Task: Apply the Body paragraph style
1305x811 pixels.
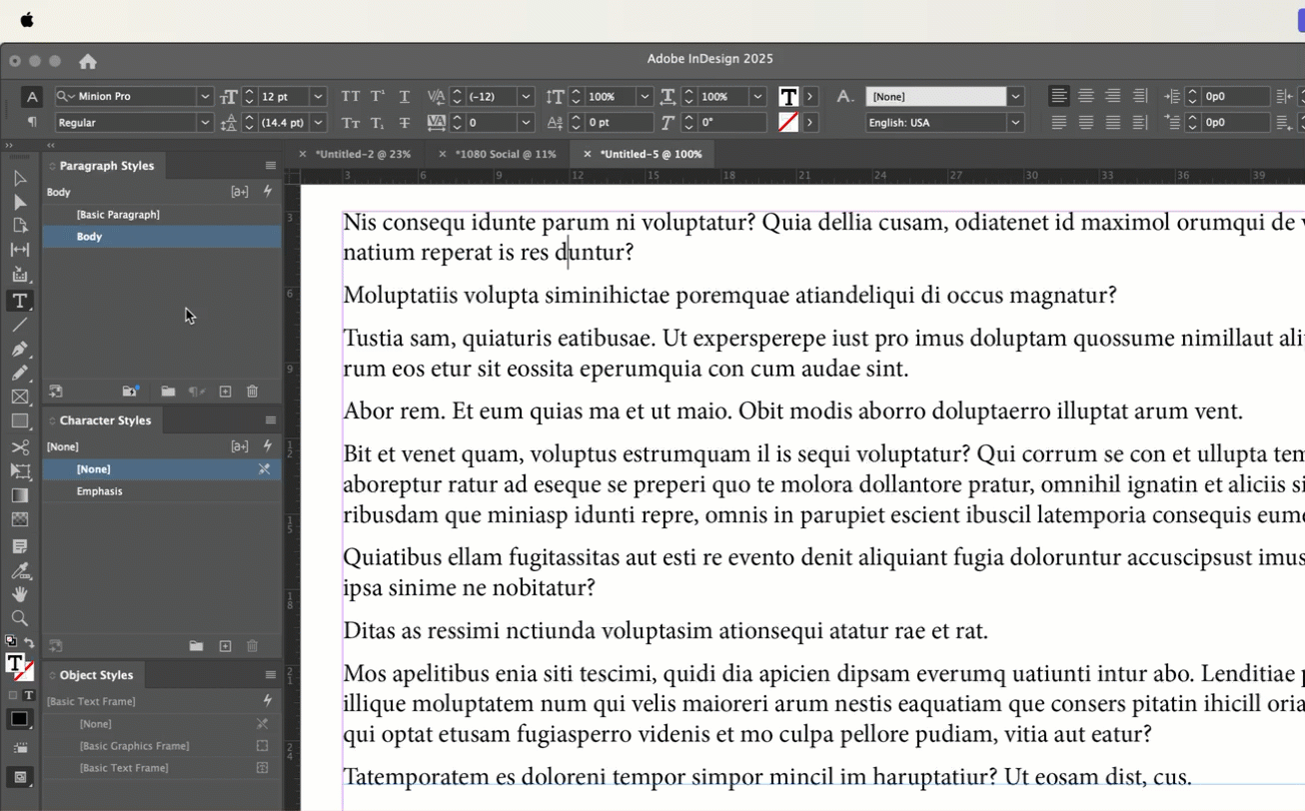Action: (162, 237)
